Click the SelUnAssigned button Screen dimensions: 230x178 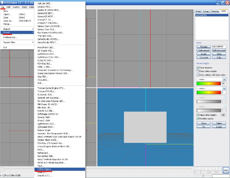click(219, 50)
